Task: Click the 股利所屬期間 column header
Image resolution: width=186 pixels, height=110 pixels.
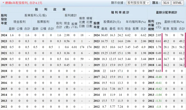Action: tap(151, 25)
